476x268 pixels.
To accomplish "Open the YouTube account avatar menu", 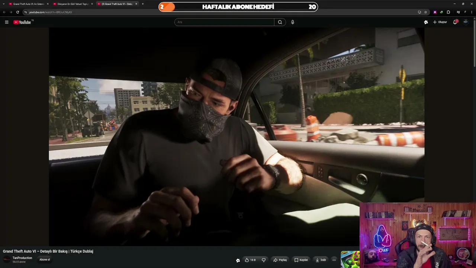I will (466, 22).
